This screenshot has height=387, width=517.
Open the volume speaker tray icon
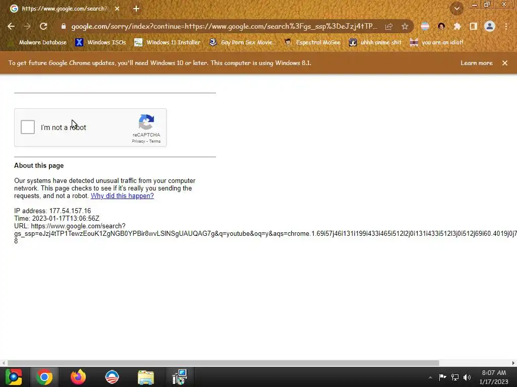[467, 377]
